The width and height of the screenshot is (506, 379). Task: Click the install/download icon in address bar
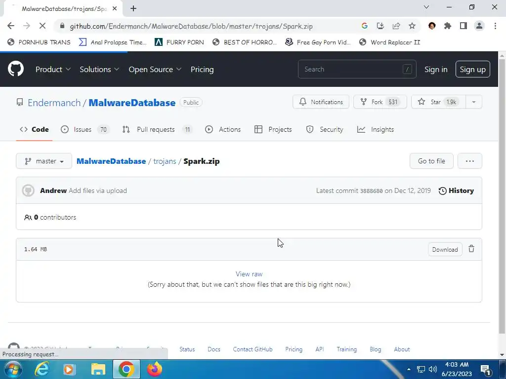(x=380, y=26)
